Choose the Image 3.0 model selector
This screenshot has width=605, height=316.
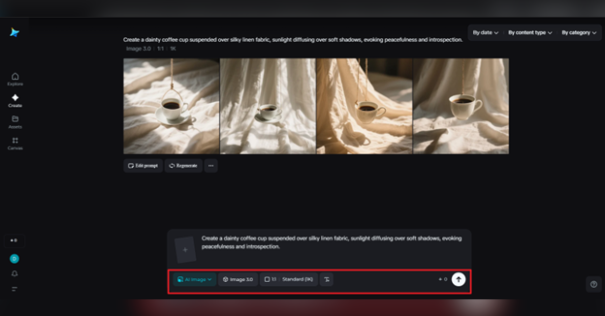pyautogui.click(x=238, y=279)
